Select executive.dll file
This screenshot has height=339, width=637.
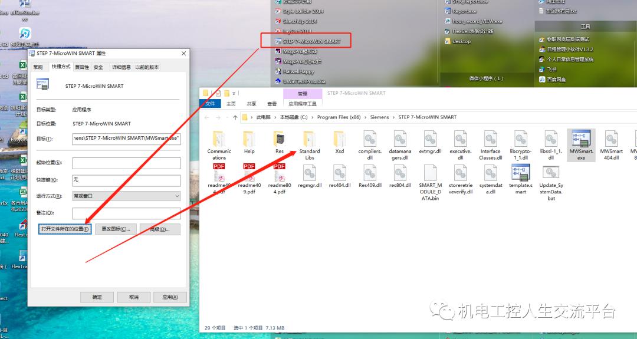pyautogui.click(x=460, y=146)
